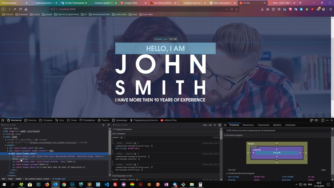Collapse the Свойства блочной модели section
This screenshot has height=188, width=334.
[x=227, y=173]
